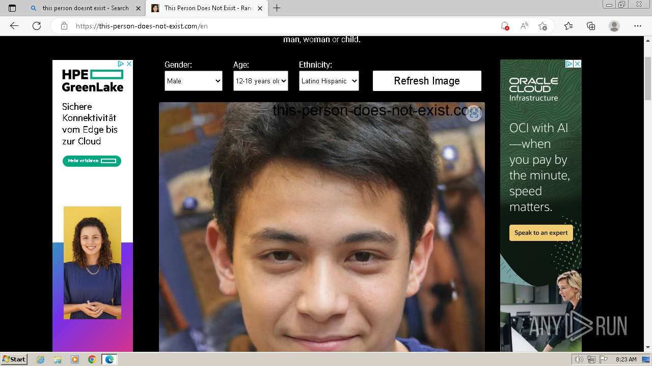The image size is (652, 366).
Task: Open Windows Media Player from taskbar
Action: [75, 359]
